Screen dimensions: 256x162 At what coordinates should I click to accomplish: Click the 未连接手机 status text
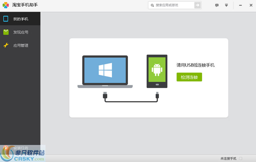pyautogui.click(x=228, y=158)
